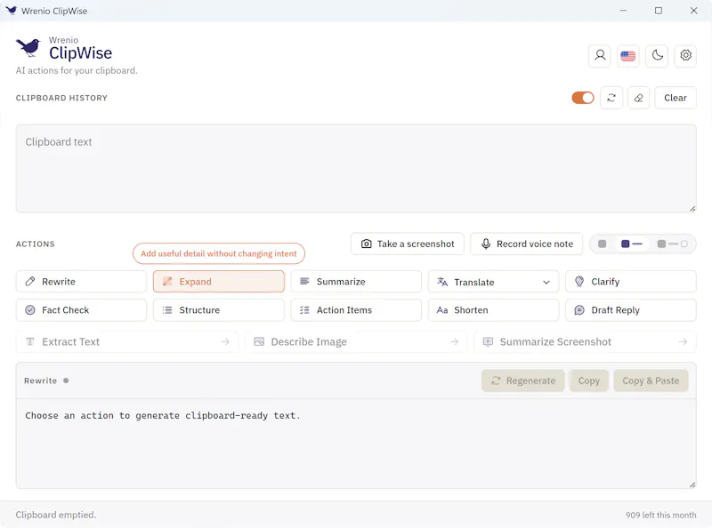
Task: Click the Clear button
Action: pyautogui.click(x=676, y=98)
